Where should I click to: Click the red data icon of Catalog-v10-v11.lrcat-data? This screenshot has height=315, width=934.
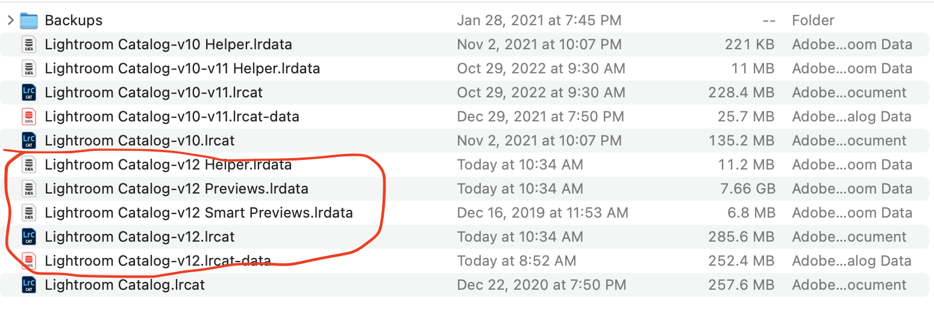point(29,117)
